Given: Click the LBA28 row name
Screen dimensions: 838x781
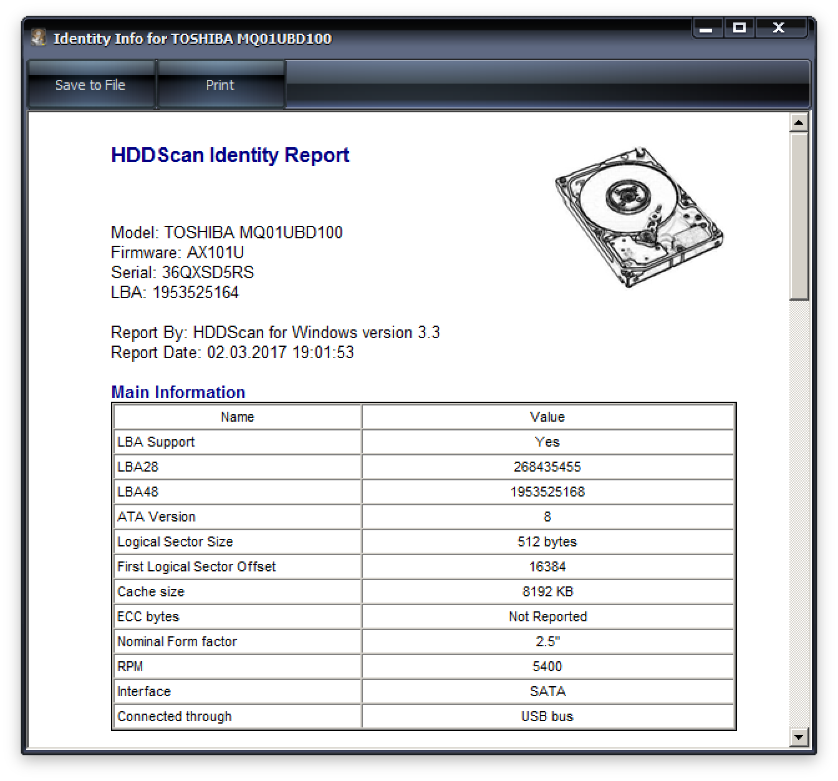Looking at the screenshot, I should point(238,467).
